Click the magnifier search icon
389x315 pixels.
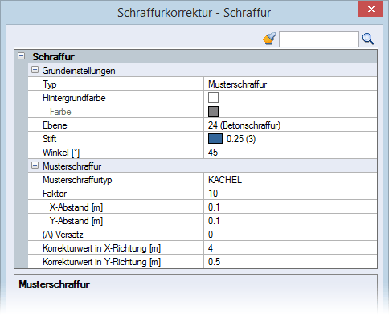(368, 39)
